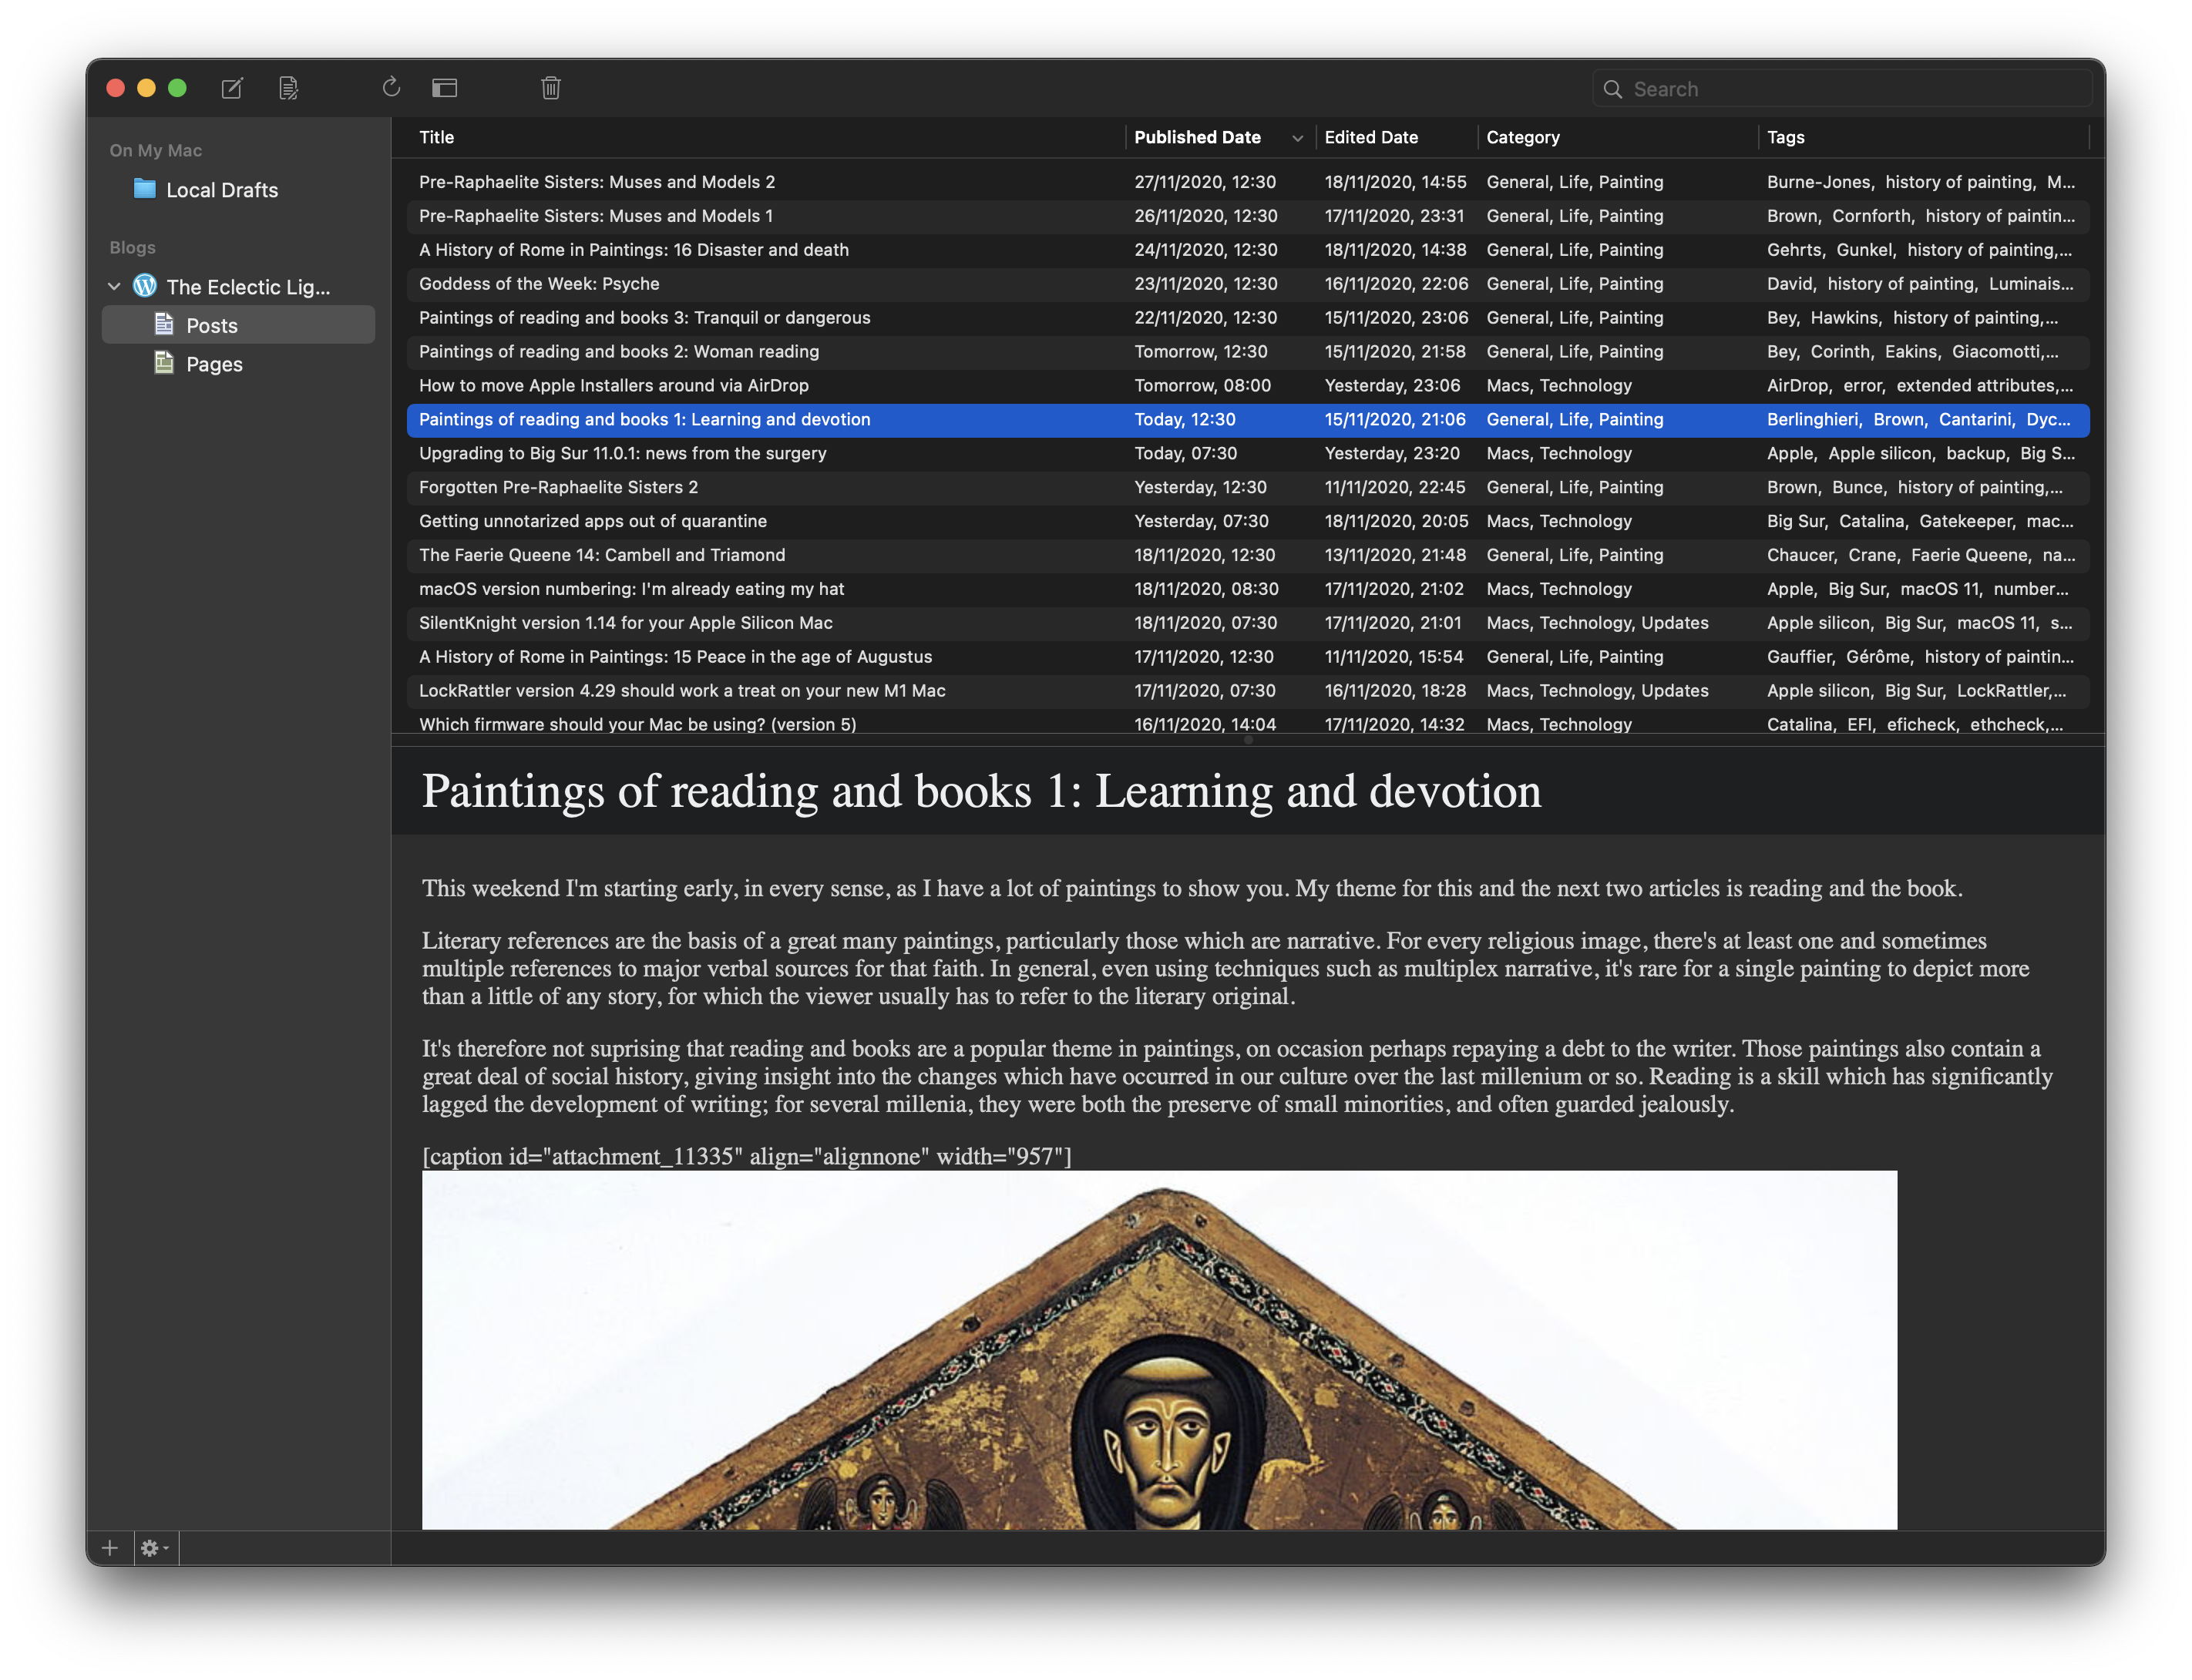Click the new post compose icon
2192x1680 pixels.
point(231,88)
